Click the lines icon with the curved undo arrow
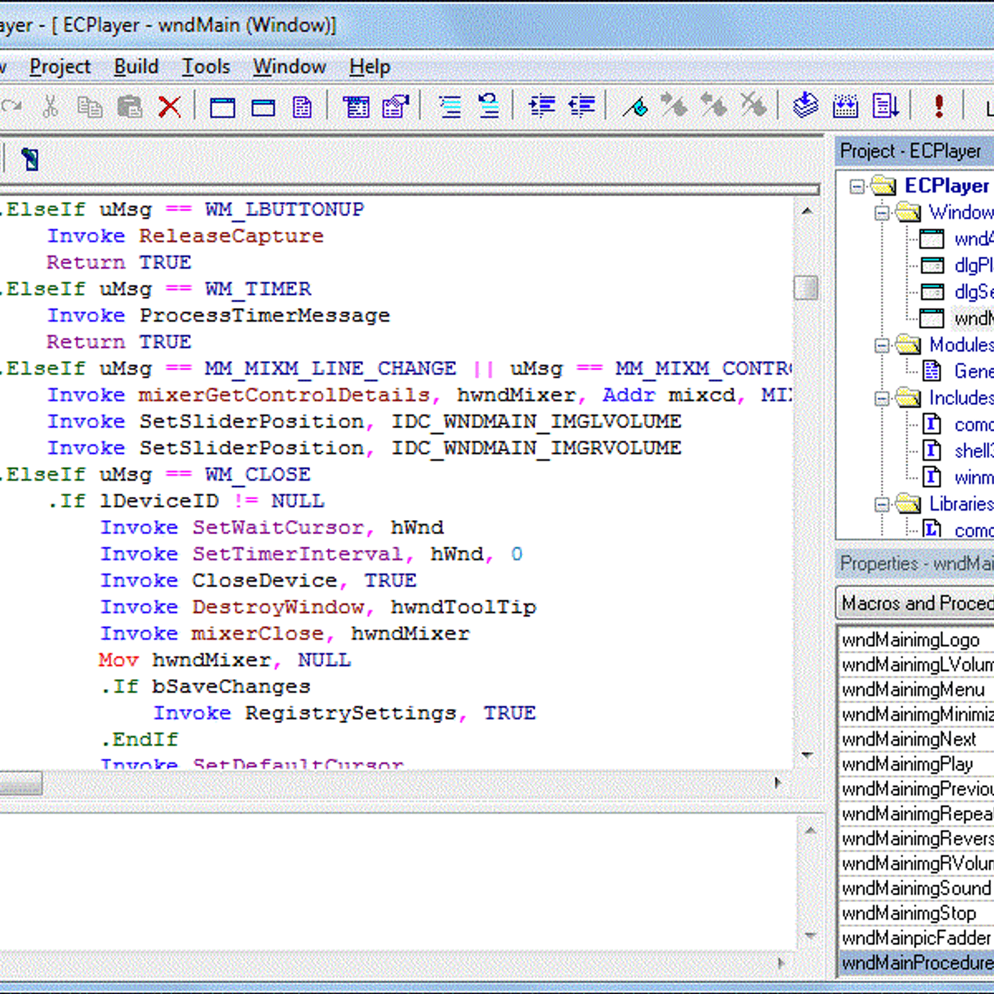This screenshot has height=994, width=994. tap(489, 106)
